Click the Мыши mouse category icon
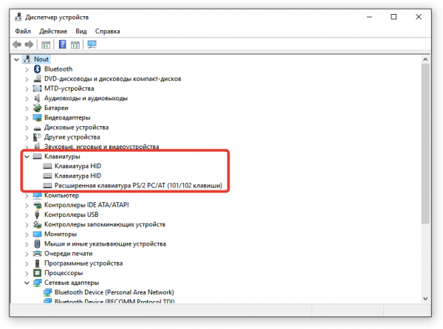 [37, 243]
